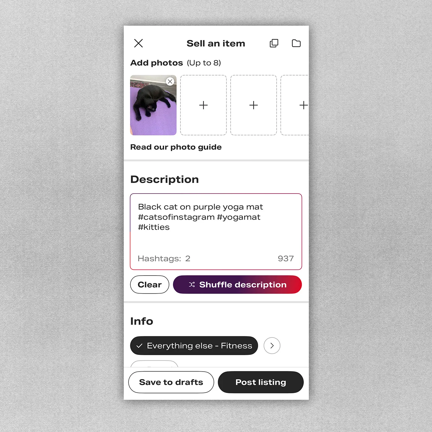Toggle the Everything else - Fitness category chip
Viewport: 432px width, 432px height.
[194, 346]
